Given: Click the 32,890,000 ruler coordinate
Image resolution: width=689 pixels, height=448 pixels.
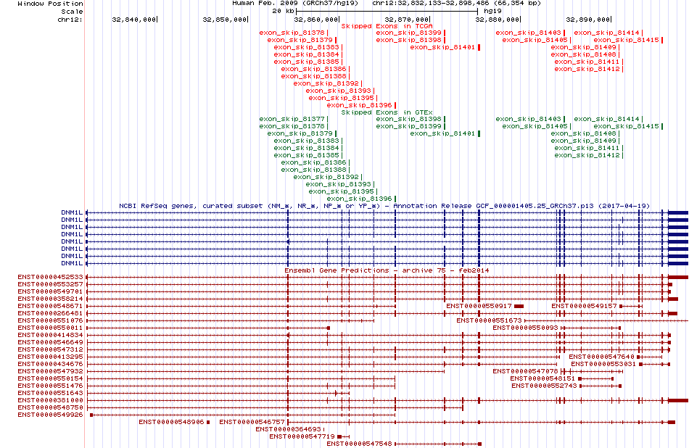Looking at the screenshot, I should click(588, 20).
